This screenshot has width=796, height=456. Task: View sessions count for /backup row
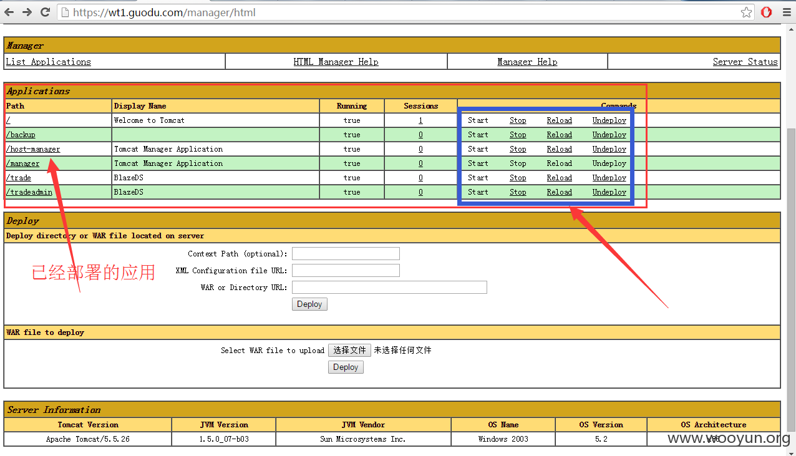tap(420, 135)
